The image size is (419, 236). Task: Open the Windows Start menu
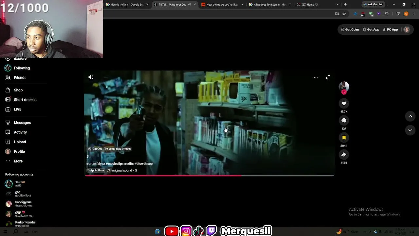click(x=5, y=232)
